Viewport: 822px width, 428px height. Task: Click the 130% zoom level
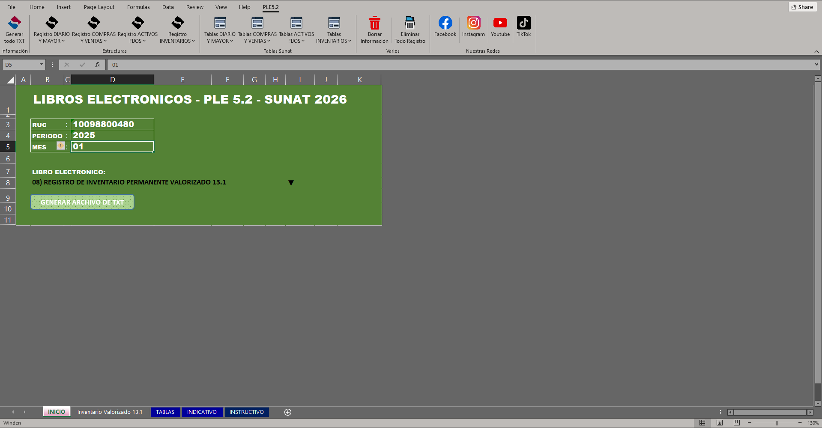[x=813, y=423]
